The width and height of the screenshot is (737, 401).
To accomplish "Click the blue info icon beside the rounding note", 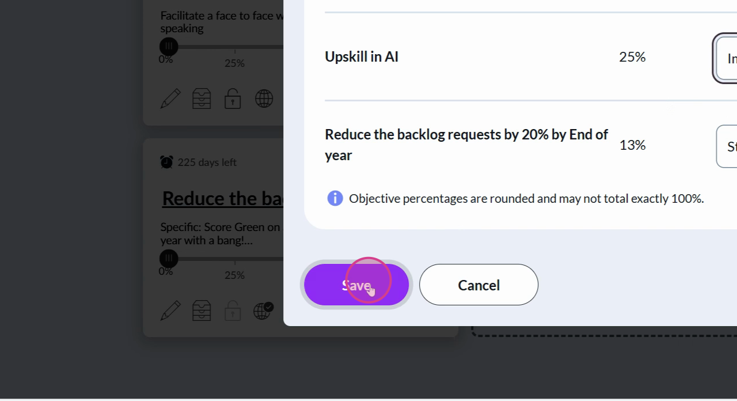I will pyautogui.click(x=335, y=199).
